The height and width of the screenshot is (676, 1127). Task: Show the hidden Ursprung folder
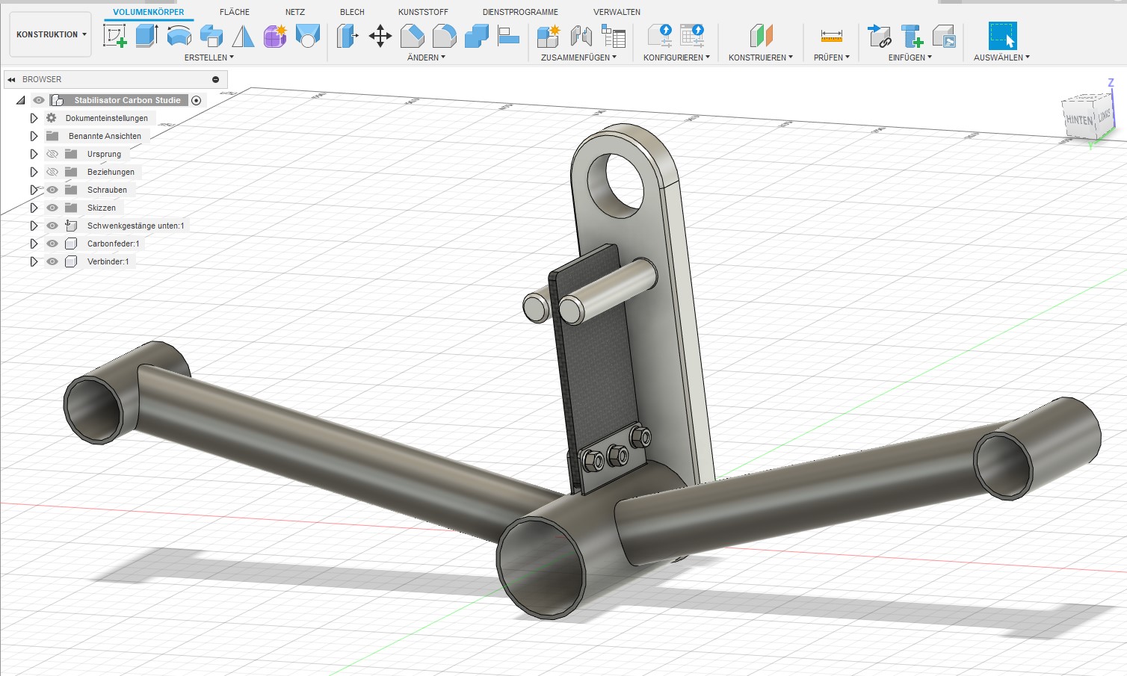tap(52, 154)
